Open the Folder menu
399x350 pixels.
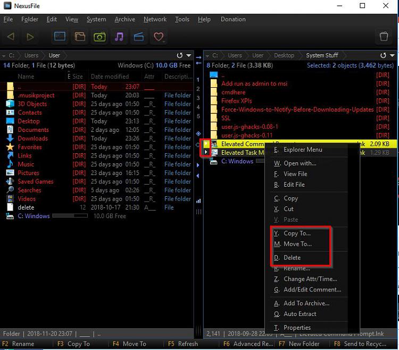(x=29, y=19)
